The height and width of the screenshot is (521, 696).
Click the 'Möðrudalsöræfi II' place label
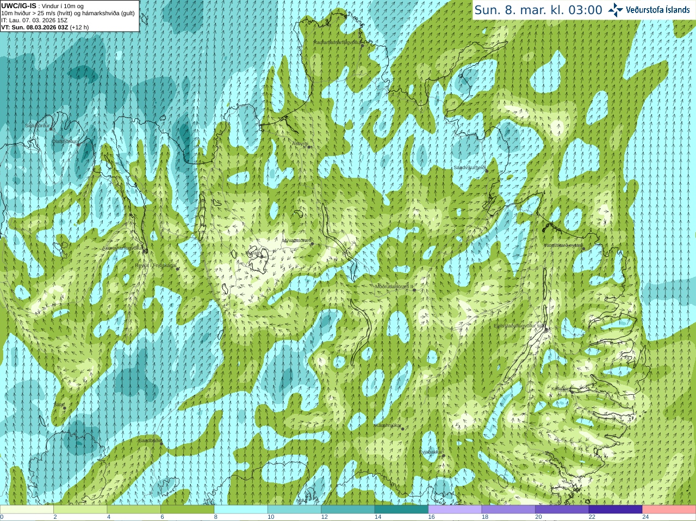click(x=394, y=287)
